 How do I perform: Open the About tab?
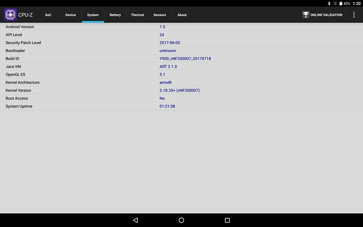[x=182, y=15]
